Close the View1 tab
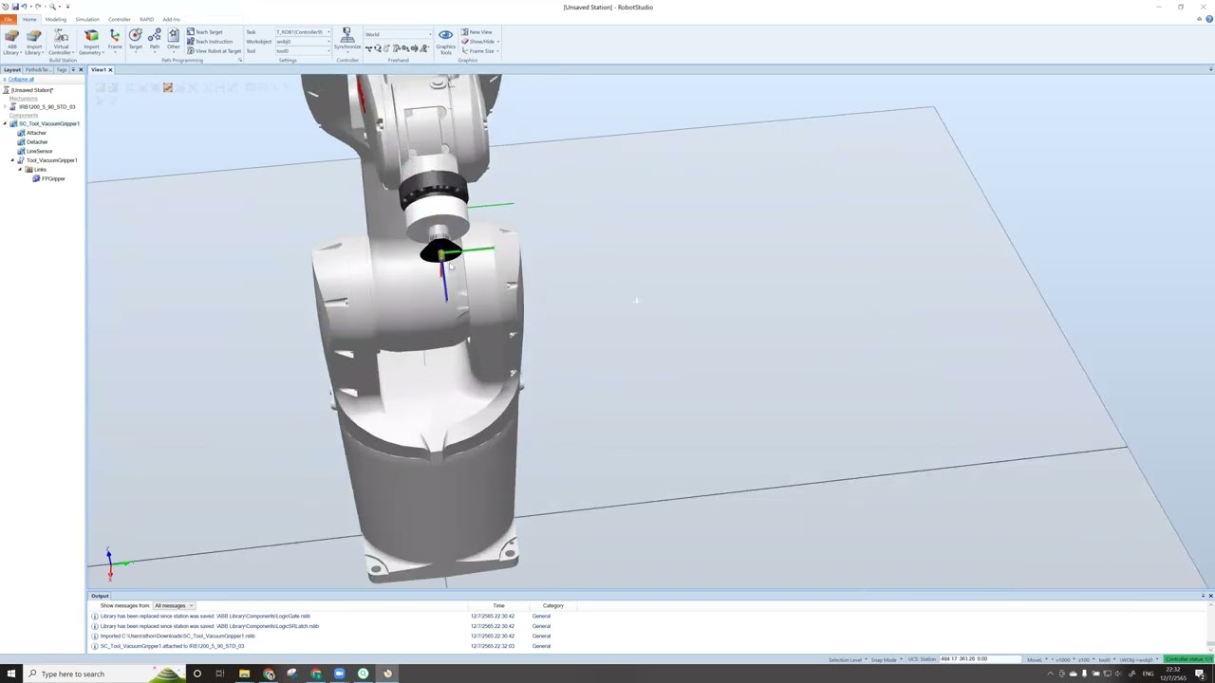This screenshot has height=683, width=1215. [110, 70]
